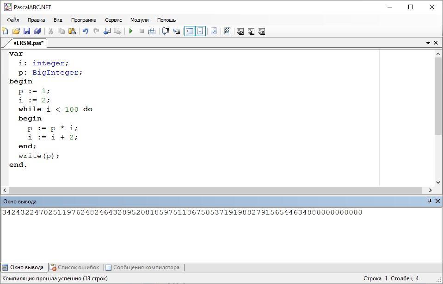Save the file with the floppy icon

pos(27,31)
